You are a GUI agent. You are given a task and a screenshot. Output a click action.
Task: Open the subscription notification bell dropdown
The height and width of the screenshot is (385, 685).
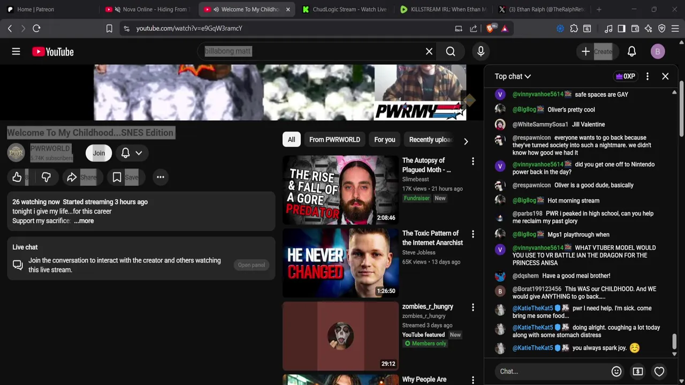[x=132, y=153]
